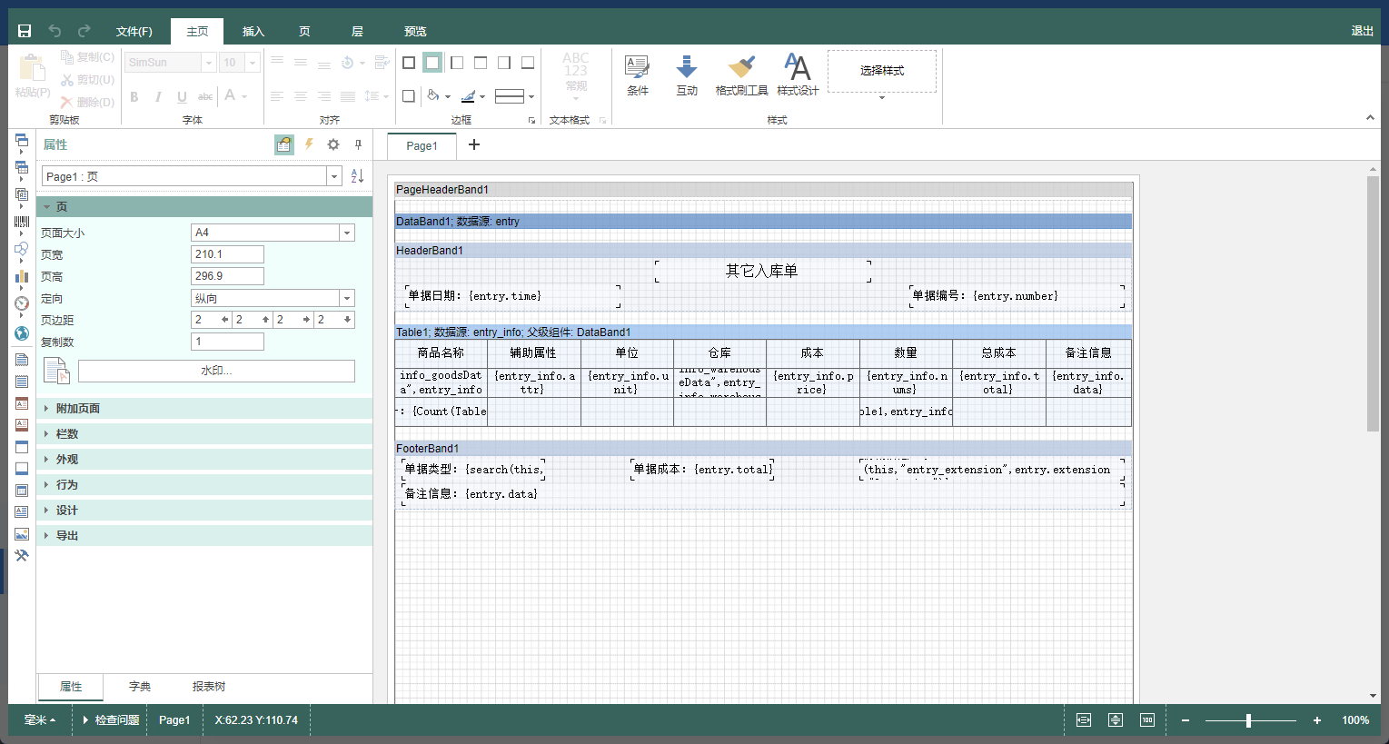Click the 100 percent zoom icon
The height and width of the screenshot is (744, 1389).
pyautogui.click(x=1147, y=719)
